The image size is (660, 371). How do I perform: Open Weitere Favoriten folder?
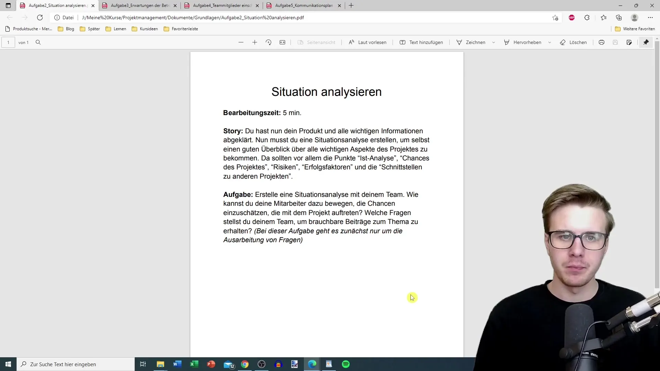(x=635, y=29)
